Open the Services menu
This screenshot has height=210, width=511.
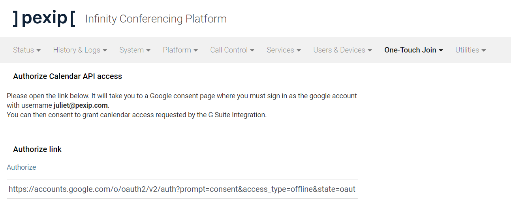[x=284, y=50]
